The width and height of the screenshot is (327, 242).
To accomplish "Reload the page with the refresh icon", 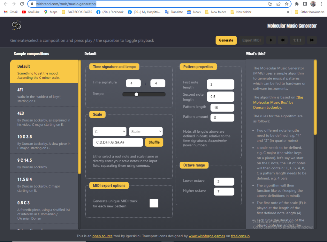I will 22,4.
